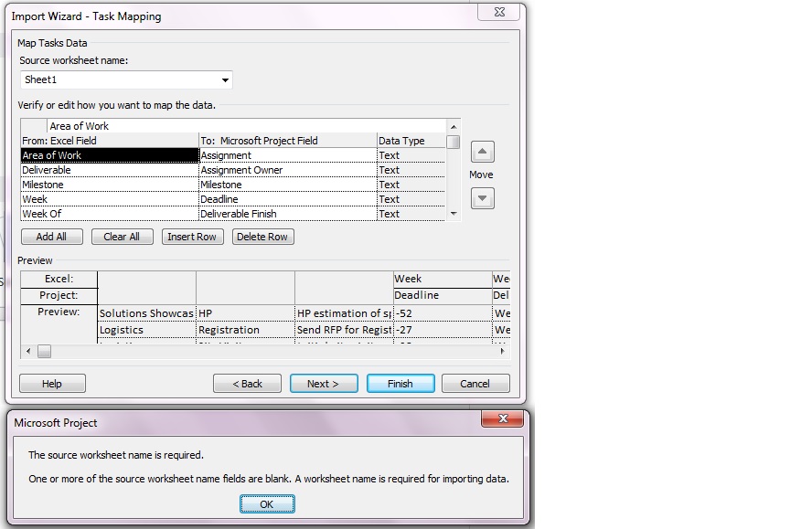Click the Help button

point(52,384)
